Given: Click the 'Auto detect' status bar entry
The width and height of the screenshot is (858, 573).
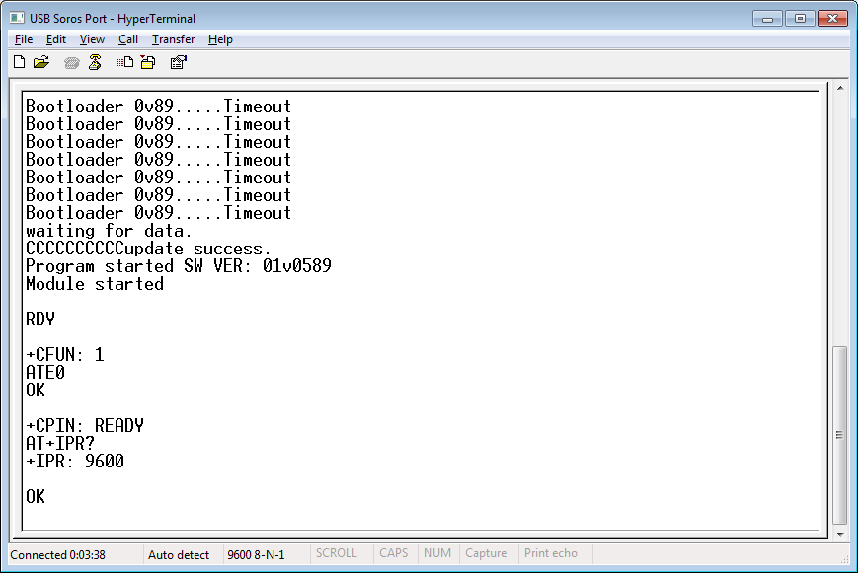Looking at the screenshot, I should pyautogui.click(x=179, y=555).
